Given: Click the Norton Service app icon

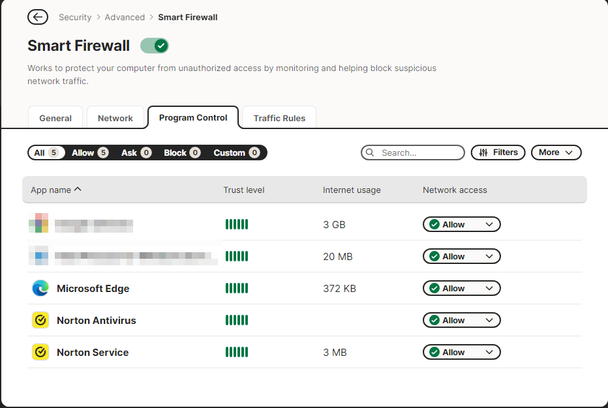Looking at the screenshot, I should [40, 352].
